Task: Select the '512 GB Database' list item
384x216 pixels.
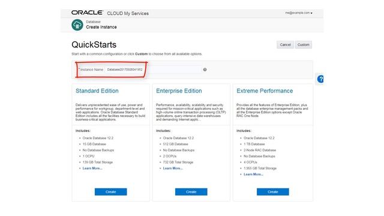Action: pos(176,144)
